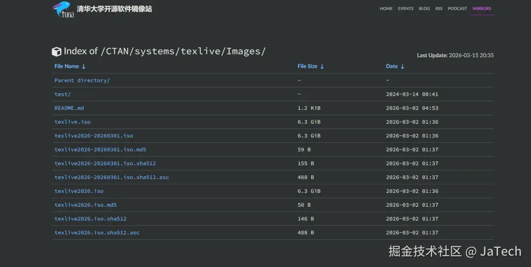The image size is (531, 267).
Task: Open the PODCAST nav item
Action: [458, 8]
